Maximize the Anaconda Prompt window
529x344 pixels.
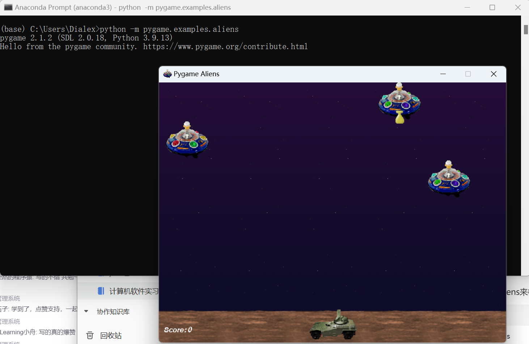(x=492, y=7)
